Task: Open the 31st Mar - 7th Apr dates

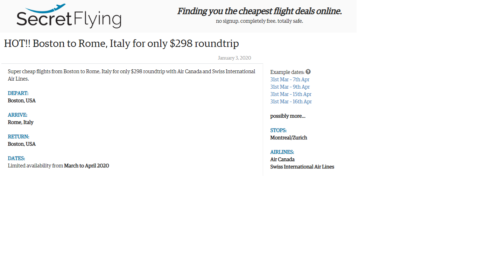Action: (290, 80)
